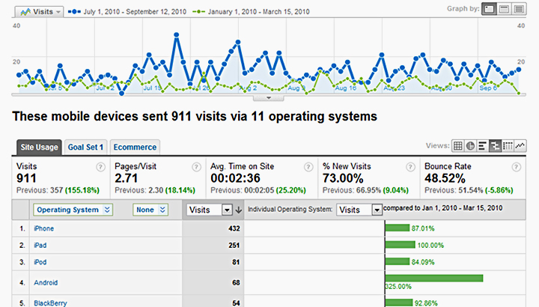This screenshot has height=307, width=539.
Task: Open the iPad operating system link
Action: pos(40,245)
